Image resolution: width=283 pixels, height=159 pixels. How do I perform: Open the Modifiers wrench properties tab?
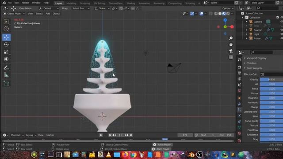coord(239,104)
